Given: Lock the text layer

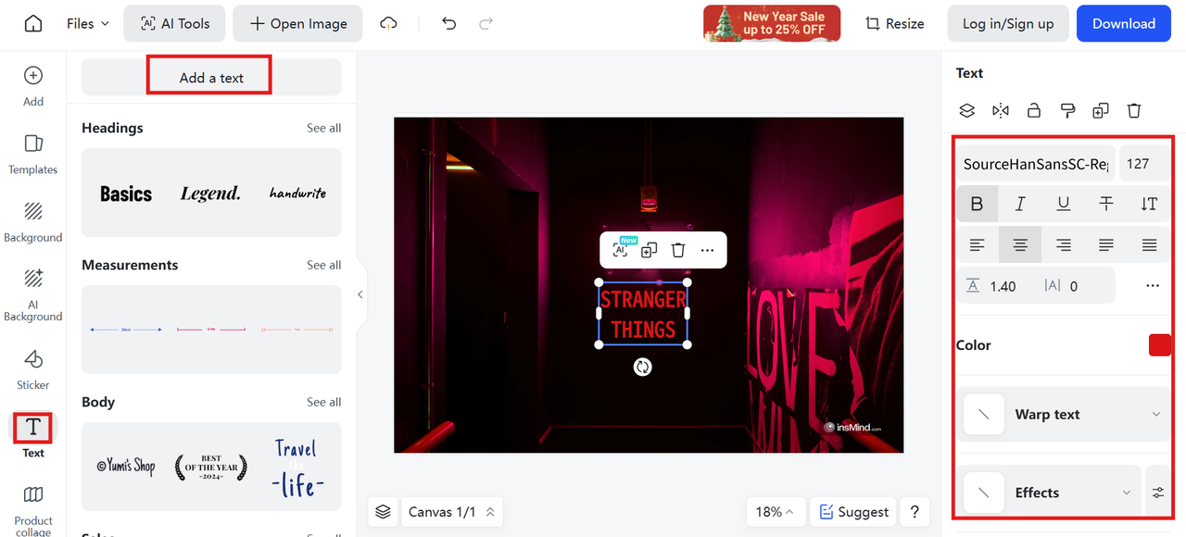Looking at the screenshot, I should [x=1034, y=110].
